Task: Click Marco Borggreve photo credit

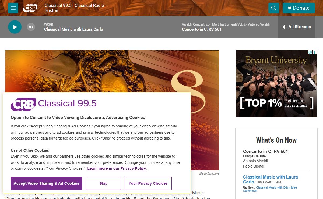Action: tap(209, 174)
